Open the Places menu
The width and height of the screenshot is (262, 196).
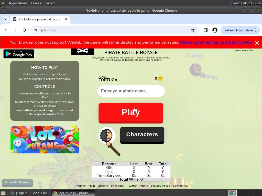pos(36,3)
